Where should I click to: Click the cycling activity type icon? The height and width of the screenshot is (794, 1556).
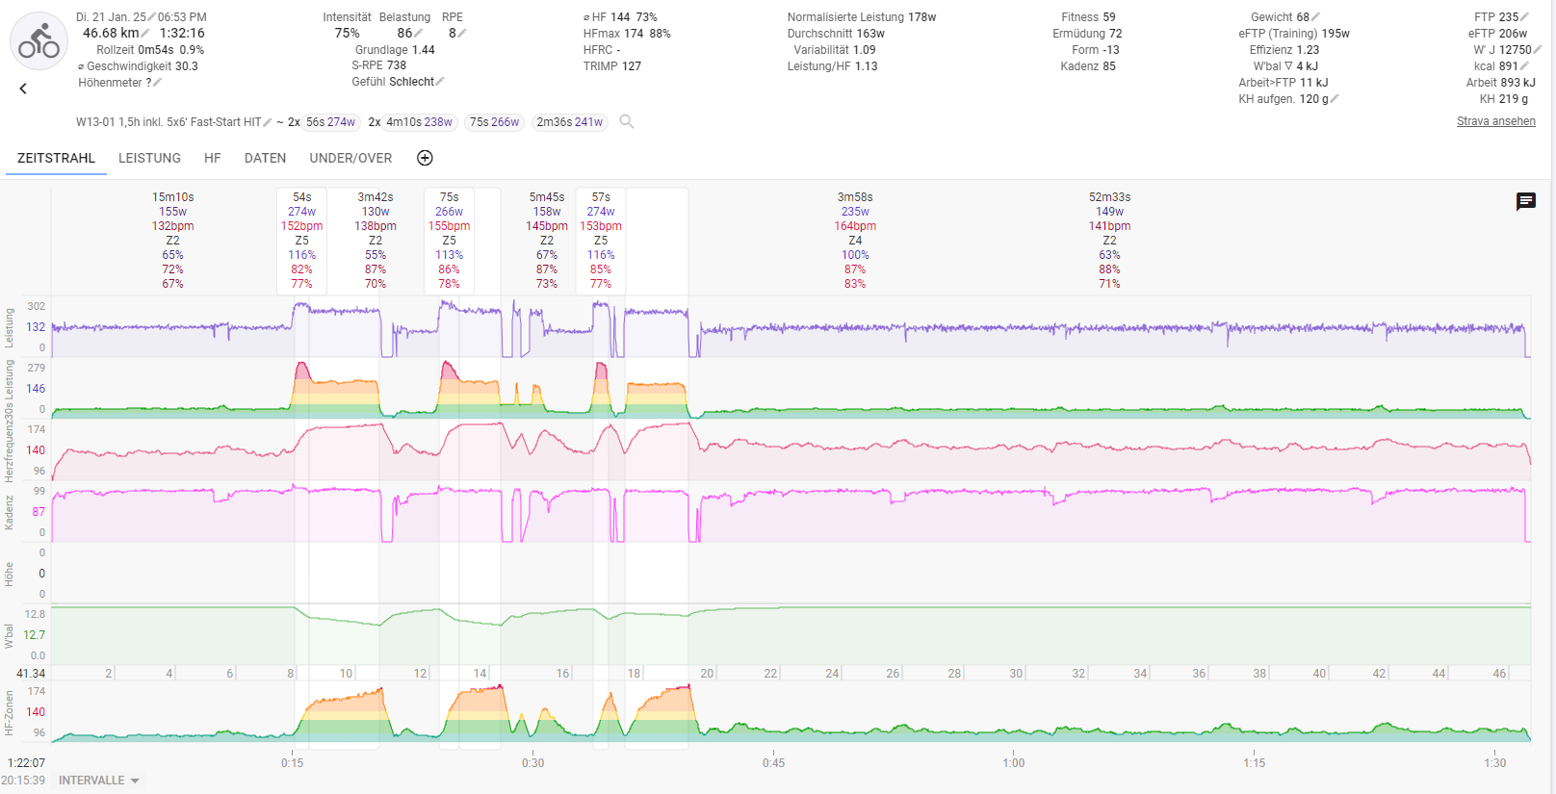point(39,41)
